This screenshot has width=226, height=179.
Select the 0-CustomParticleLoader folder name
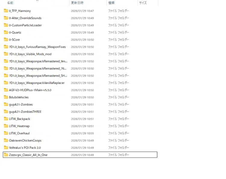pos(25,25)
